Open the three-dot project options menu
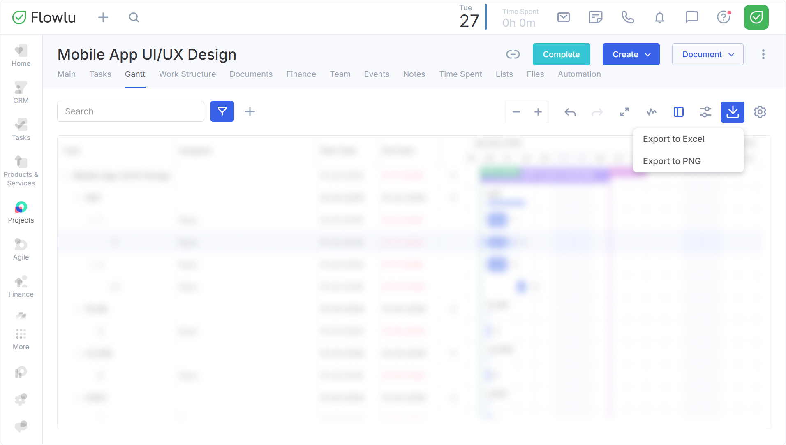 pos(763,54)
